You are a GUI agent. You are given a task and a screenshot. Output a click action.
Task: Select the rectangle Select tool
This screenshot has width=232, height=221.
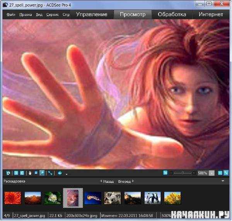click(36, 173)
